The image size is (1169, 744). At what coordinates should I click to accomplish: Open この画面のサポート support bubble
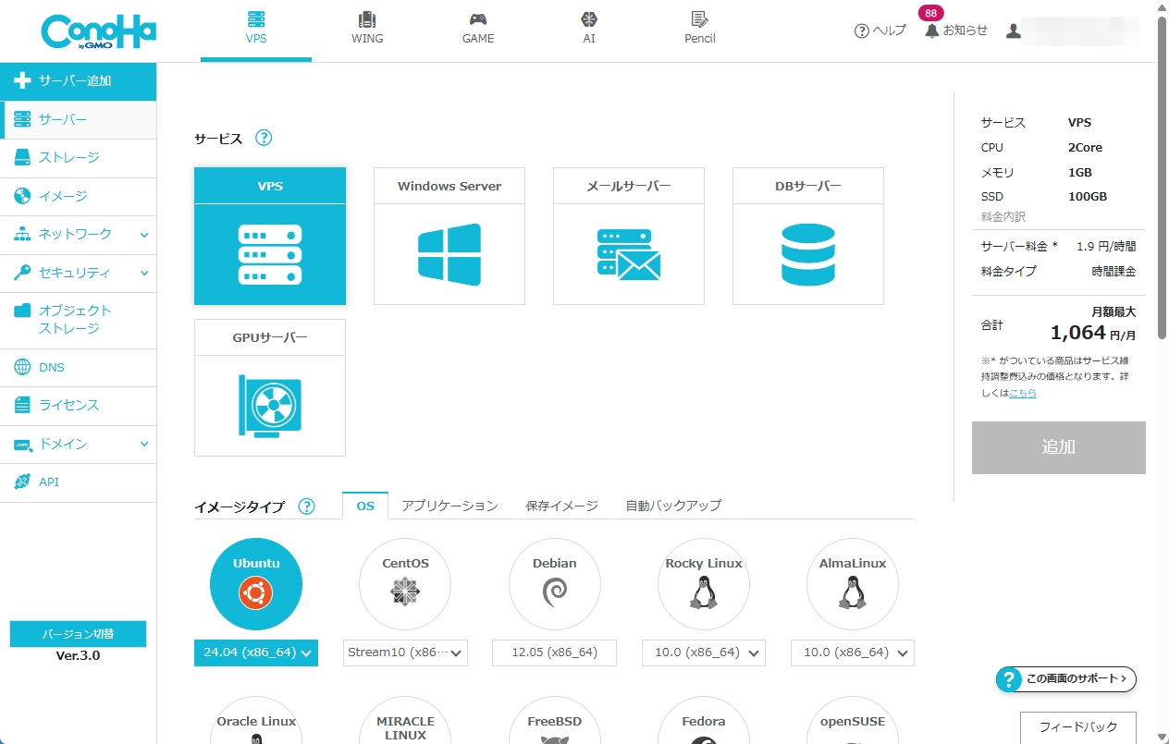[1064, 678]
